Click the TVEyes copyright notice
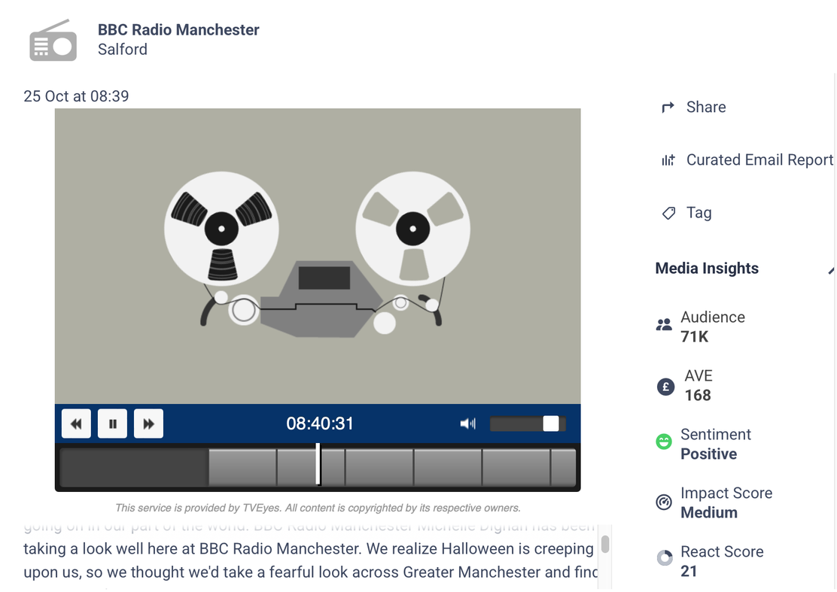The image size is (837, 592). (x=318, y=508)
